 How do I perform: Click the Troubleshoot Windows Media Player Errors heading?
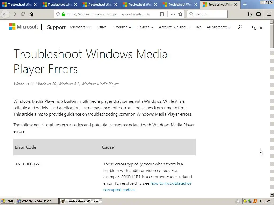click(90, 61)
